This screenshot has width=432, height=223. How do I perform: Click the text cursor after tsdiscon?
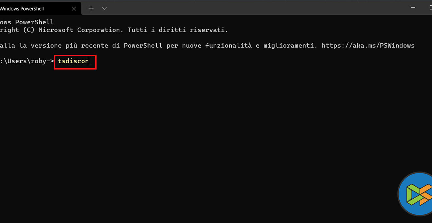point(89,61)
